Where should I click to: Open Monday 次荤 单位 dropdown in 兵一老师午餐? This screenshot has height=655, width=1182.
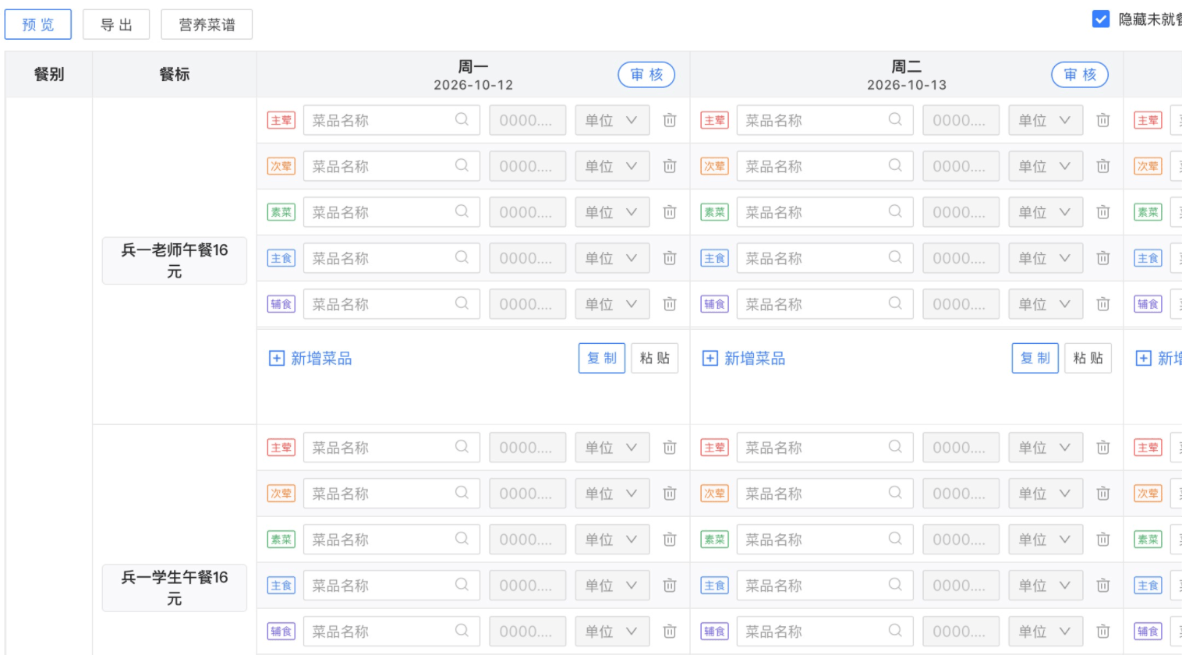pyautogui.click(x=612, y=167)
